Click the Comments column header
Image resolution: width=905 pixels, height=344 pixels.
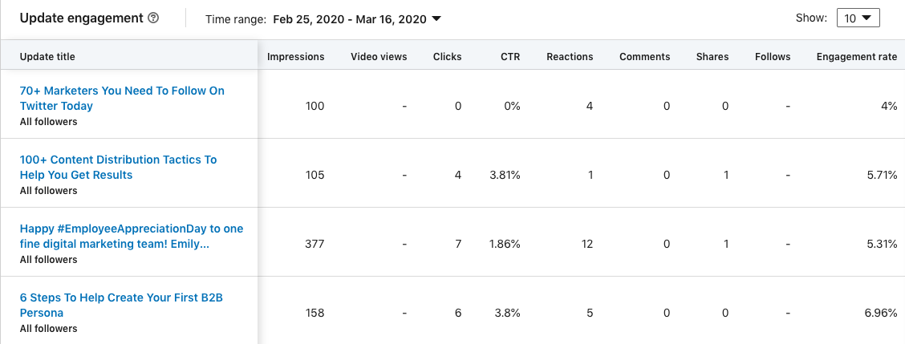click(644, 57)
